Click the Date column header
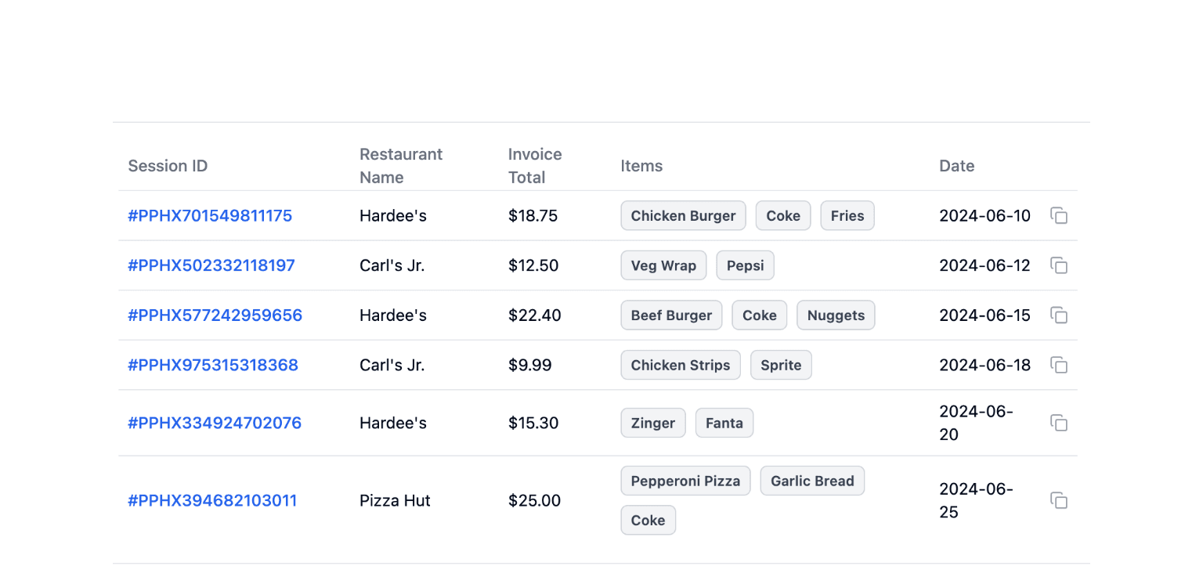The height and width of the screenshot is (584, 1203). click(956, 166)
